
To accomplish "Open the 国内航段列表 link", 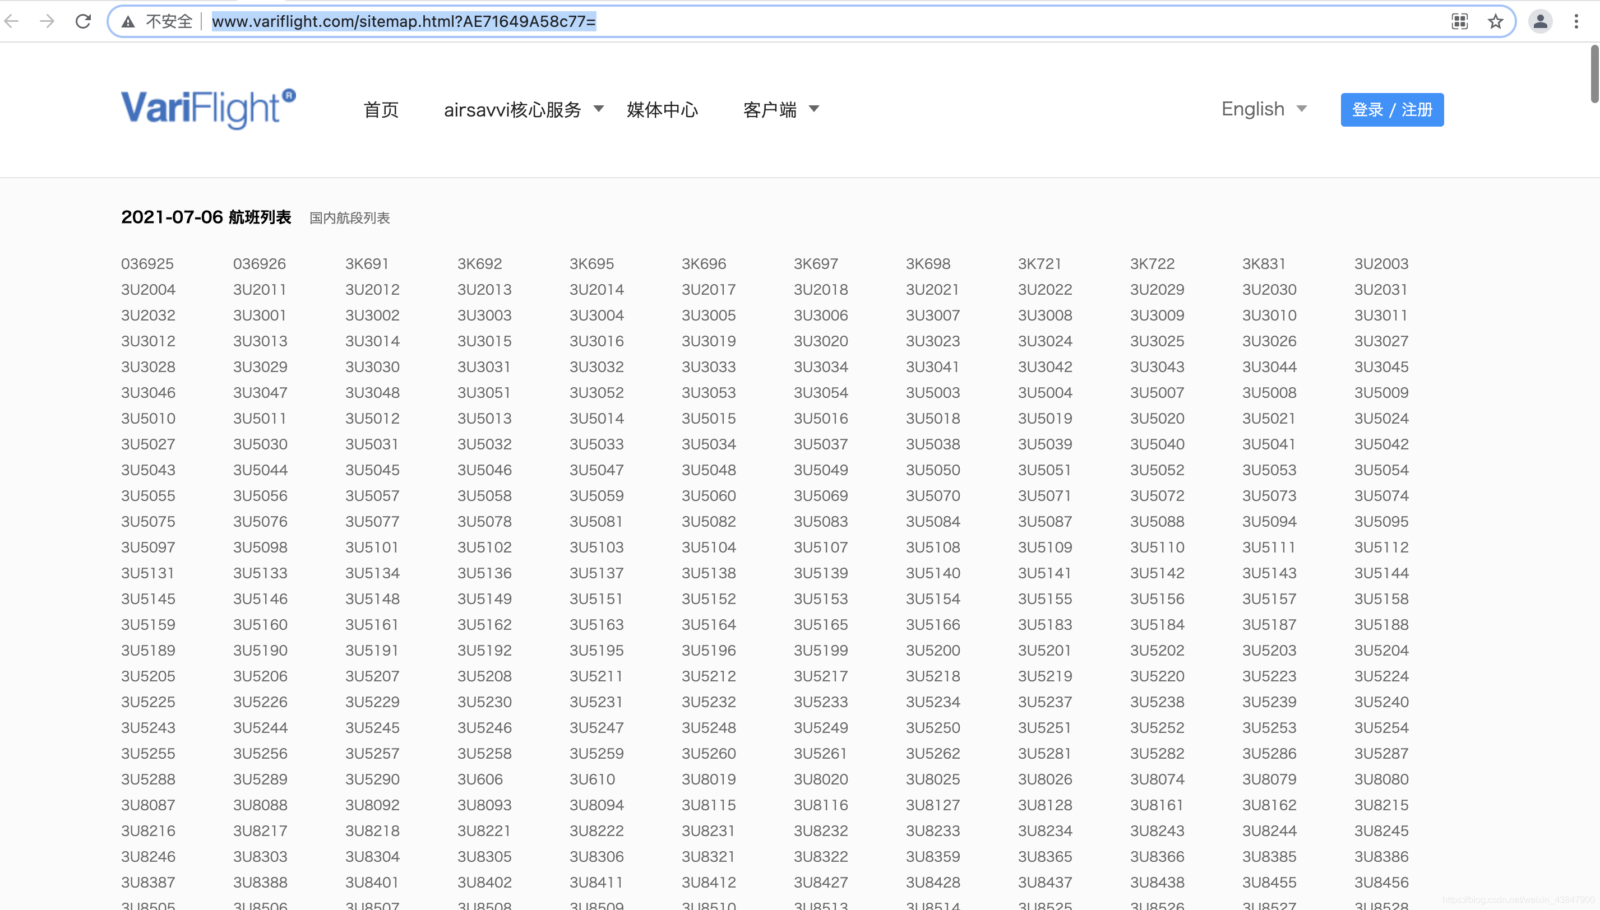I will [349, 217].
